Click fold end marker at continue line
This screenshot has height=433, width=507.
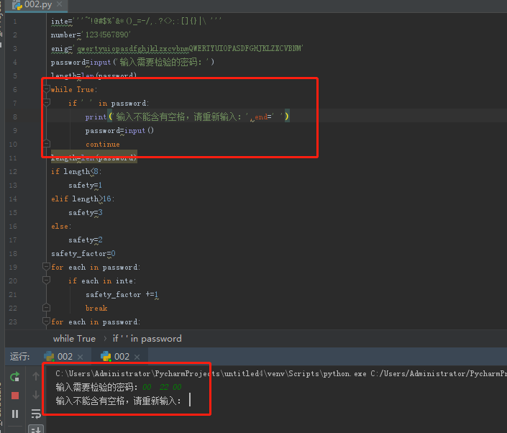coord(47,145)
